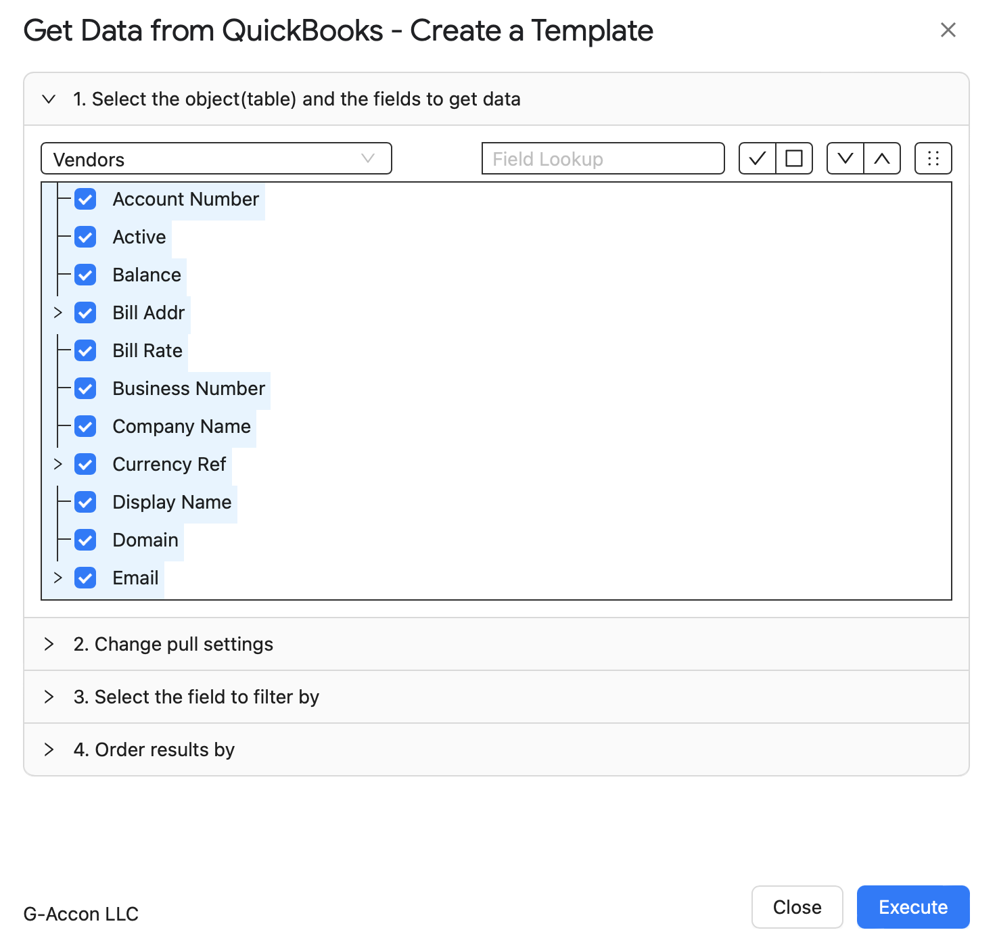Toggle the Balance checkbox

85,275
